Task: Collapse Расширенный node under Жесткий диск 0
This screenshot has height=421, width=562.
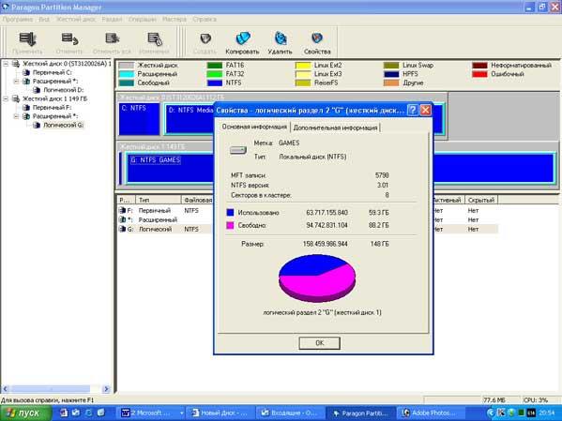Action: pyautogui.click(x=16, y=82)
